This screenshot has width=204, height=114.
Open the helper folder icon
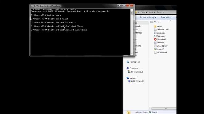pyautogui.click(x=155, y=26)
